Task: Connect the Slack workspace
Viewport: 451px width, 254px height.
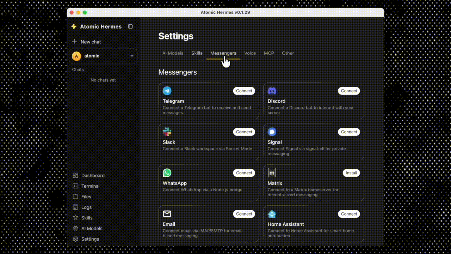Action: [x=244, y=132]
